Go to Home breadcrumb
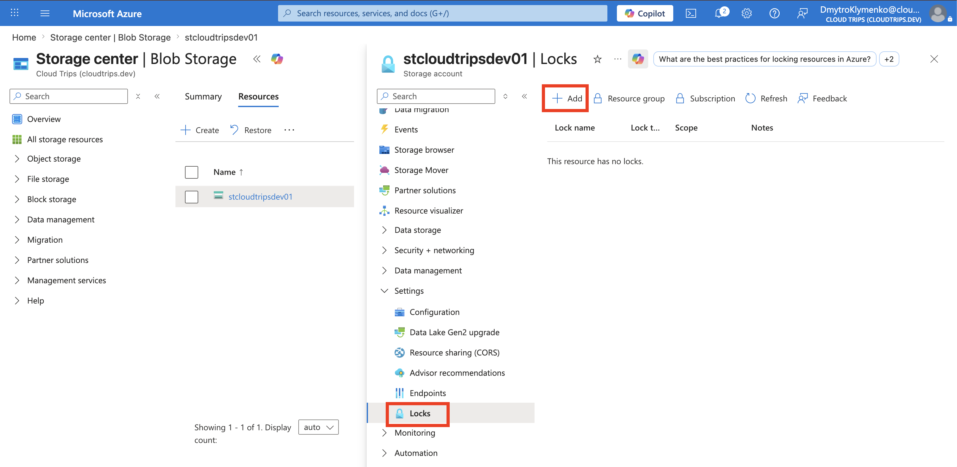The image size is (957, 467). 24,37
